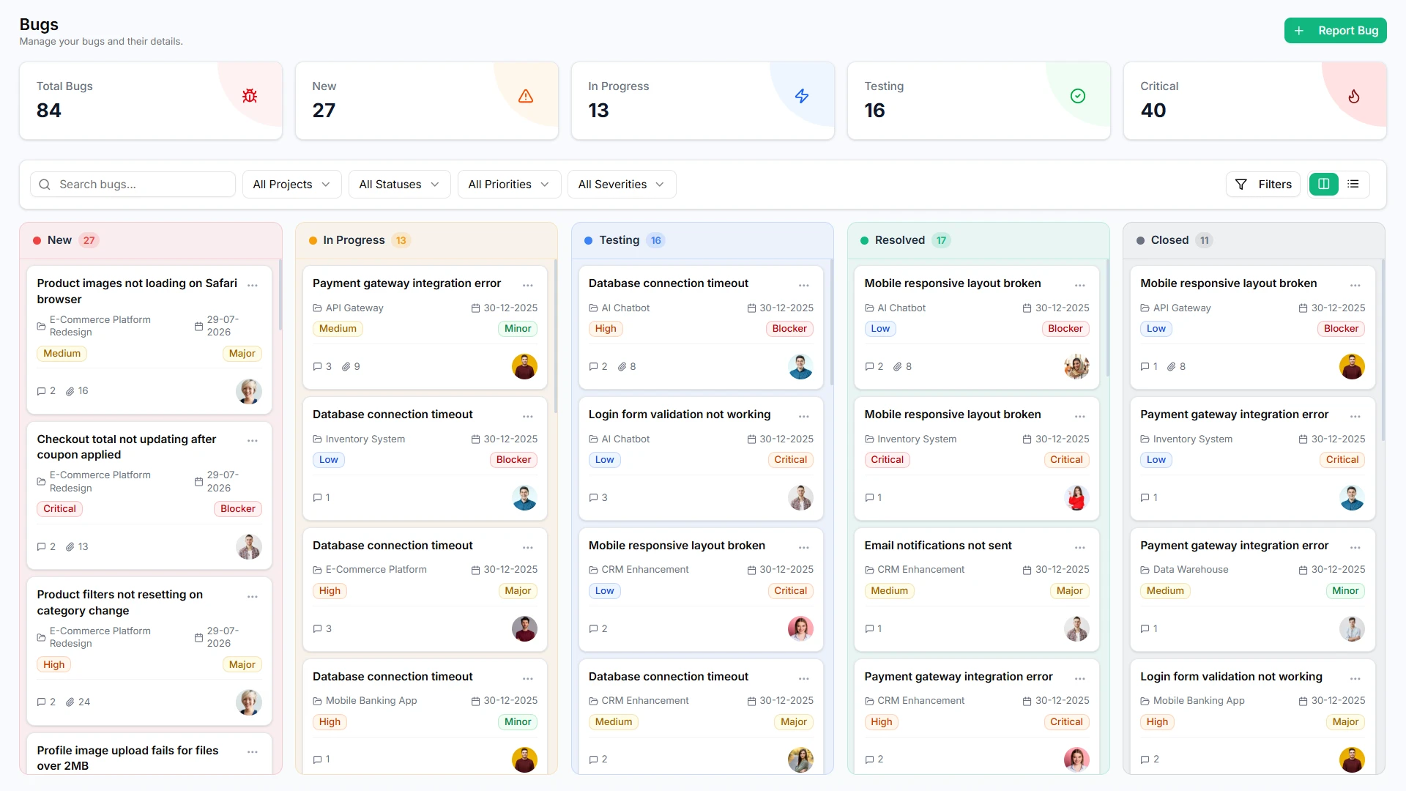Viewport: 1406px width, 791px height.
Task: Click the Data Warehouse project label
Action: (1190, 570)
